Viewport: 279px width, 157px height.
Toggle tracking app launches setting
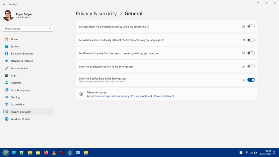coord(251,53)
